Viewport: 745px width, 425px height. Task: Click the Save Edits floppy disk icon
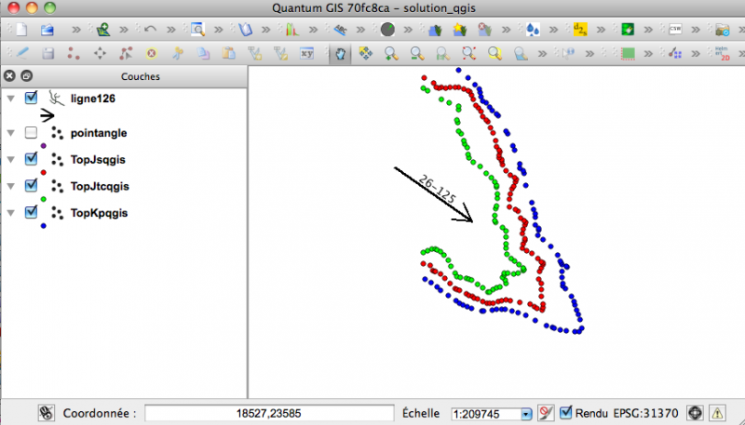click(47, 54)
